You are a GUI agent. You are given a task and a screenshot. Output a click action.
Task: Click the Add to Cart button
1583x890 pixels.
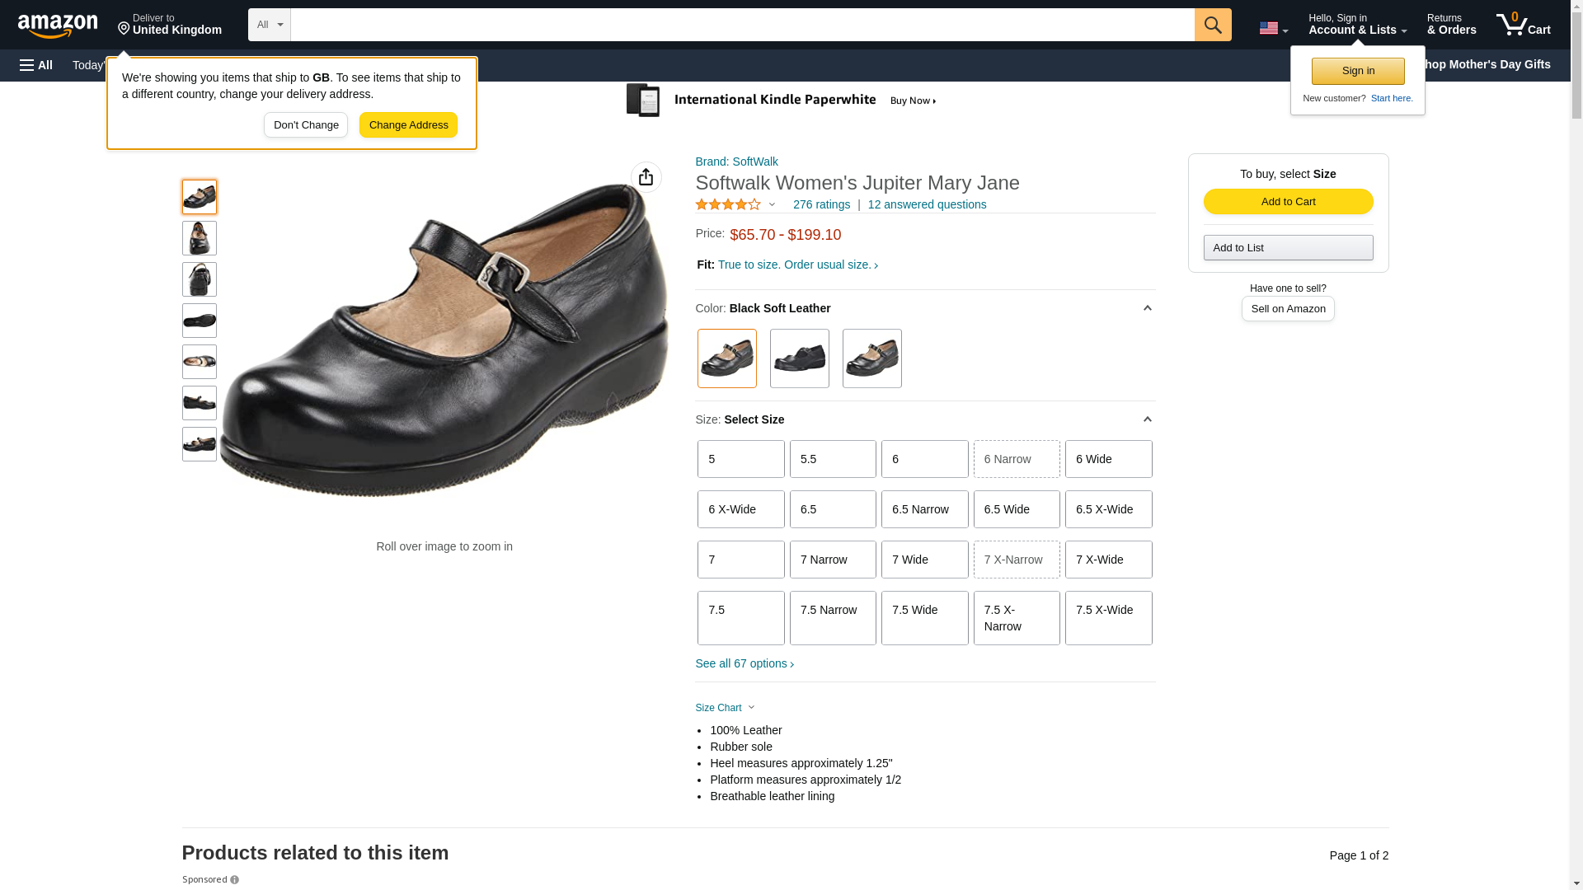pos(1287,202)
